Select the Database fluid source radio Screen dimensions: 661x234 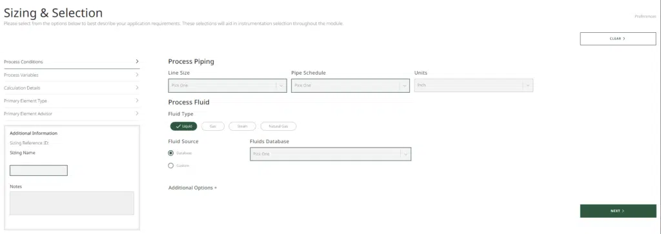170,153
